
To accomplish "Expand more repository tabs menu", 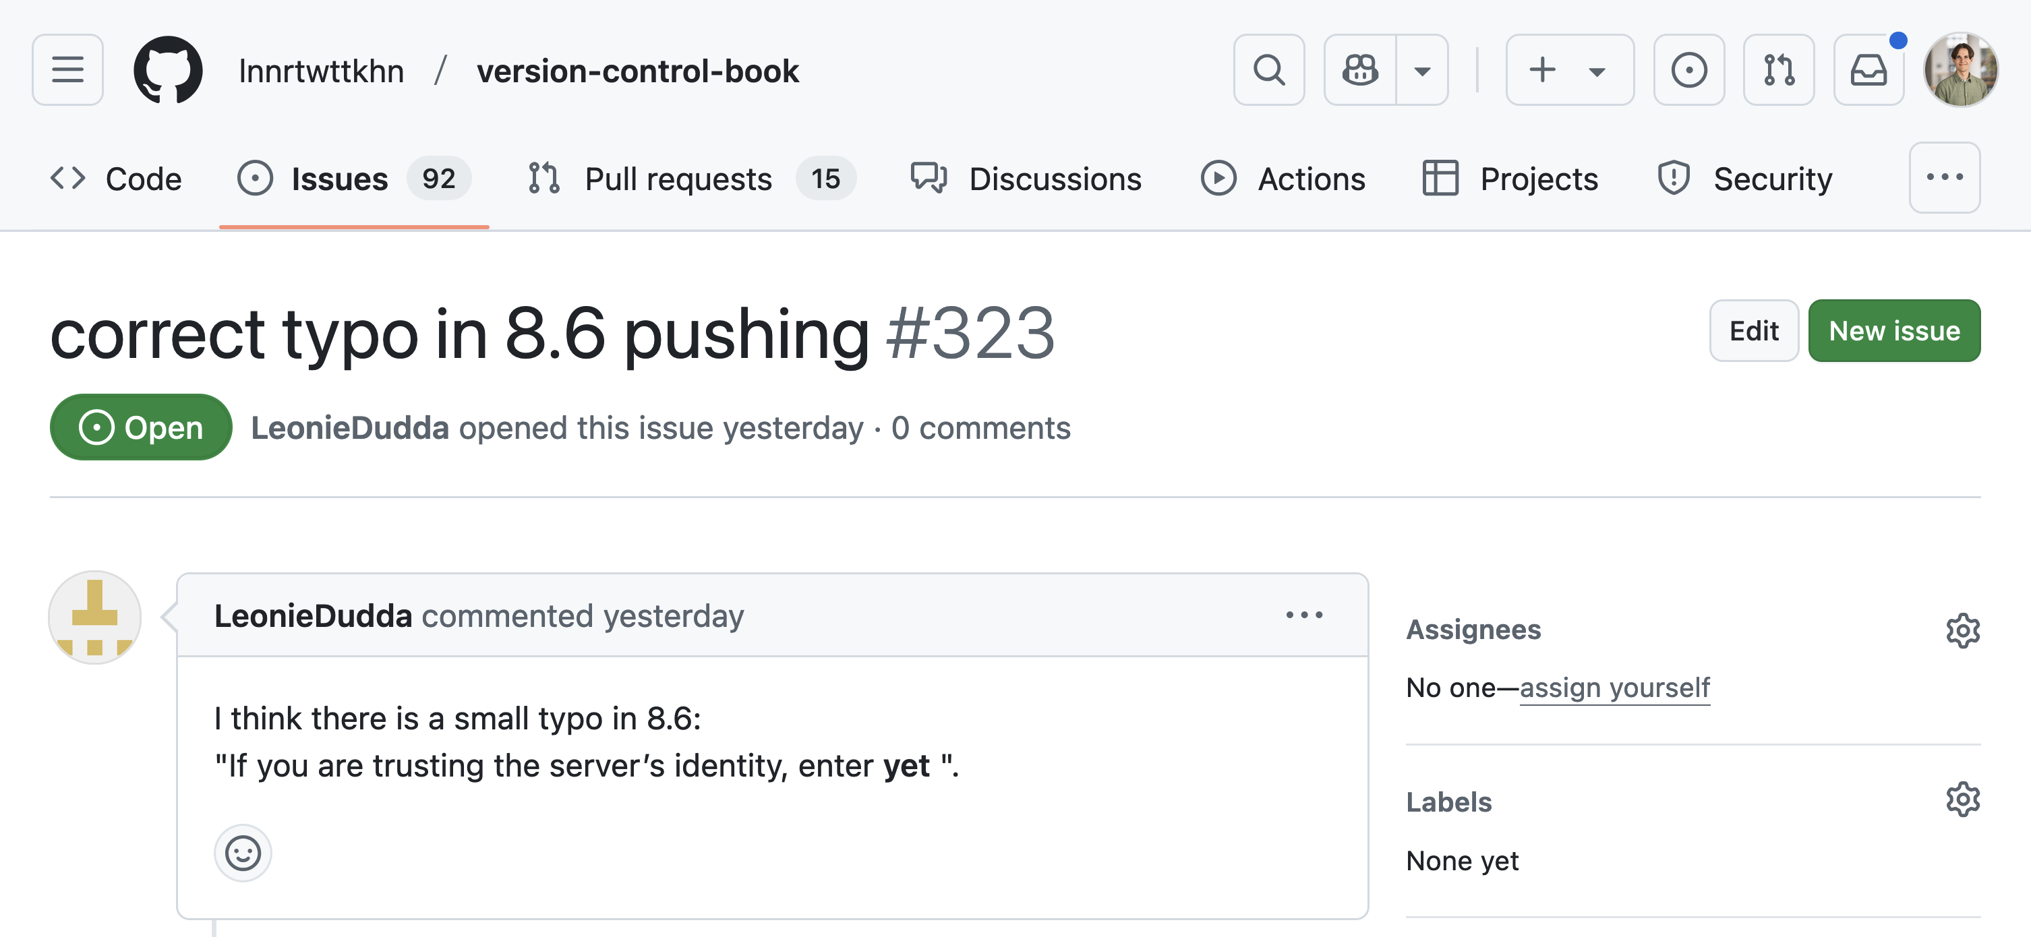I will tap(1944, 177).
